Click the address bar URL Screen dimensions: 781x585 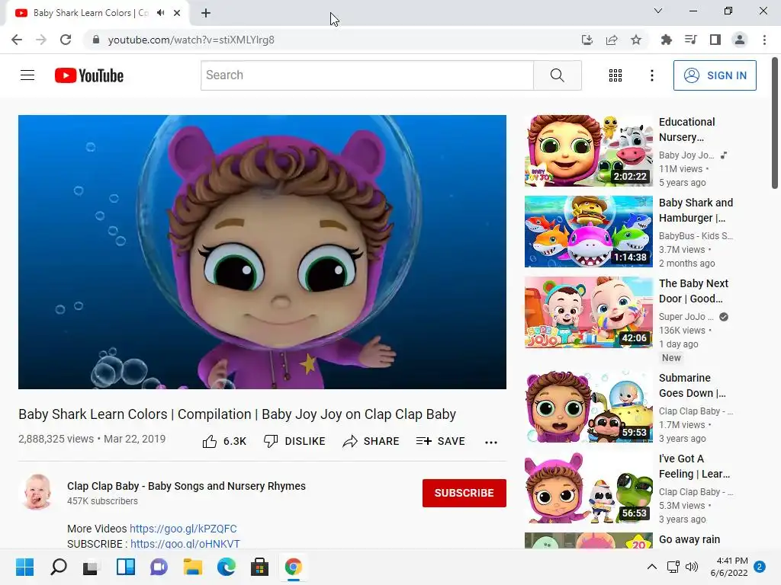pos(191,40)
